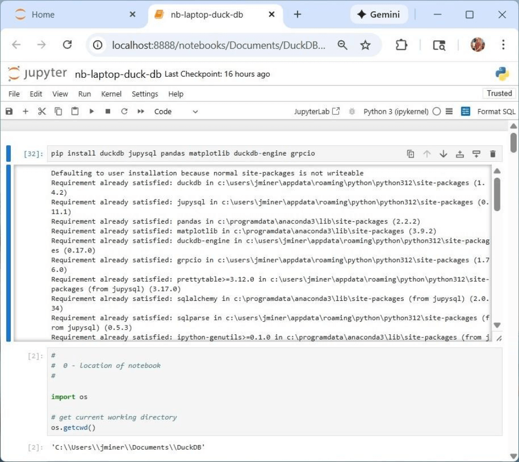The width and height of the screenshot is (519, 462).
Task: Bookmark this page with the star icon
Action: (366, 45)
